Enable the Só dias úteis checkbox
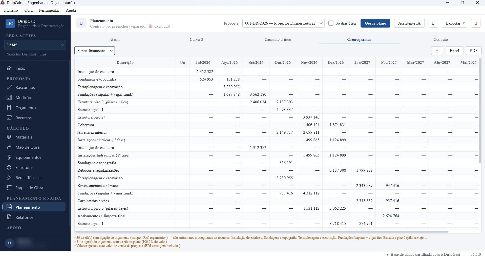This screenshot has width=485, height=256. coord(331,23)
